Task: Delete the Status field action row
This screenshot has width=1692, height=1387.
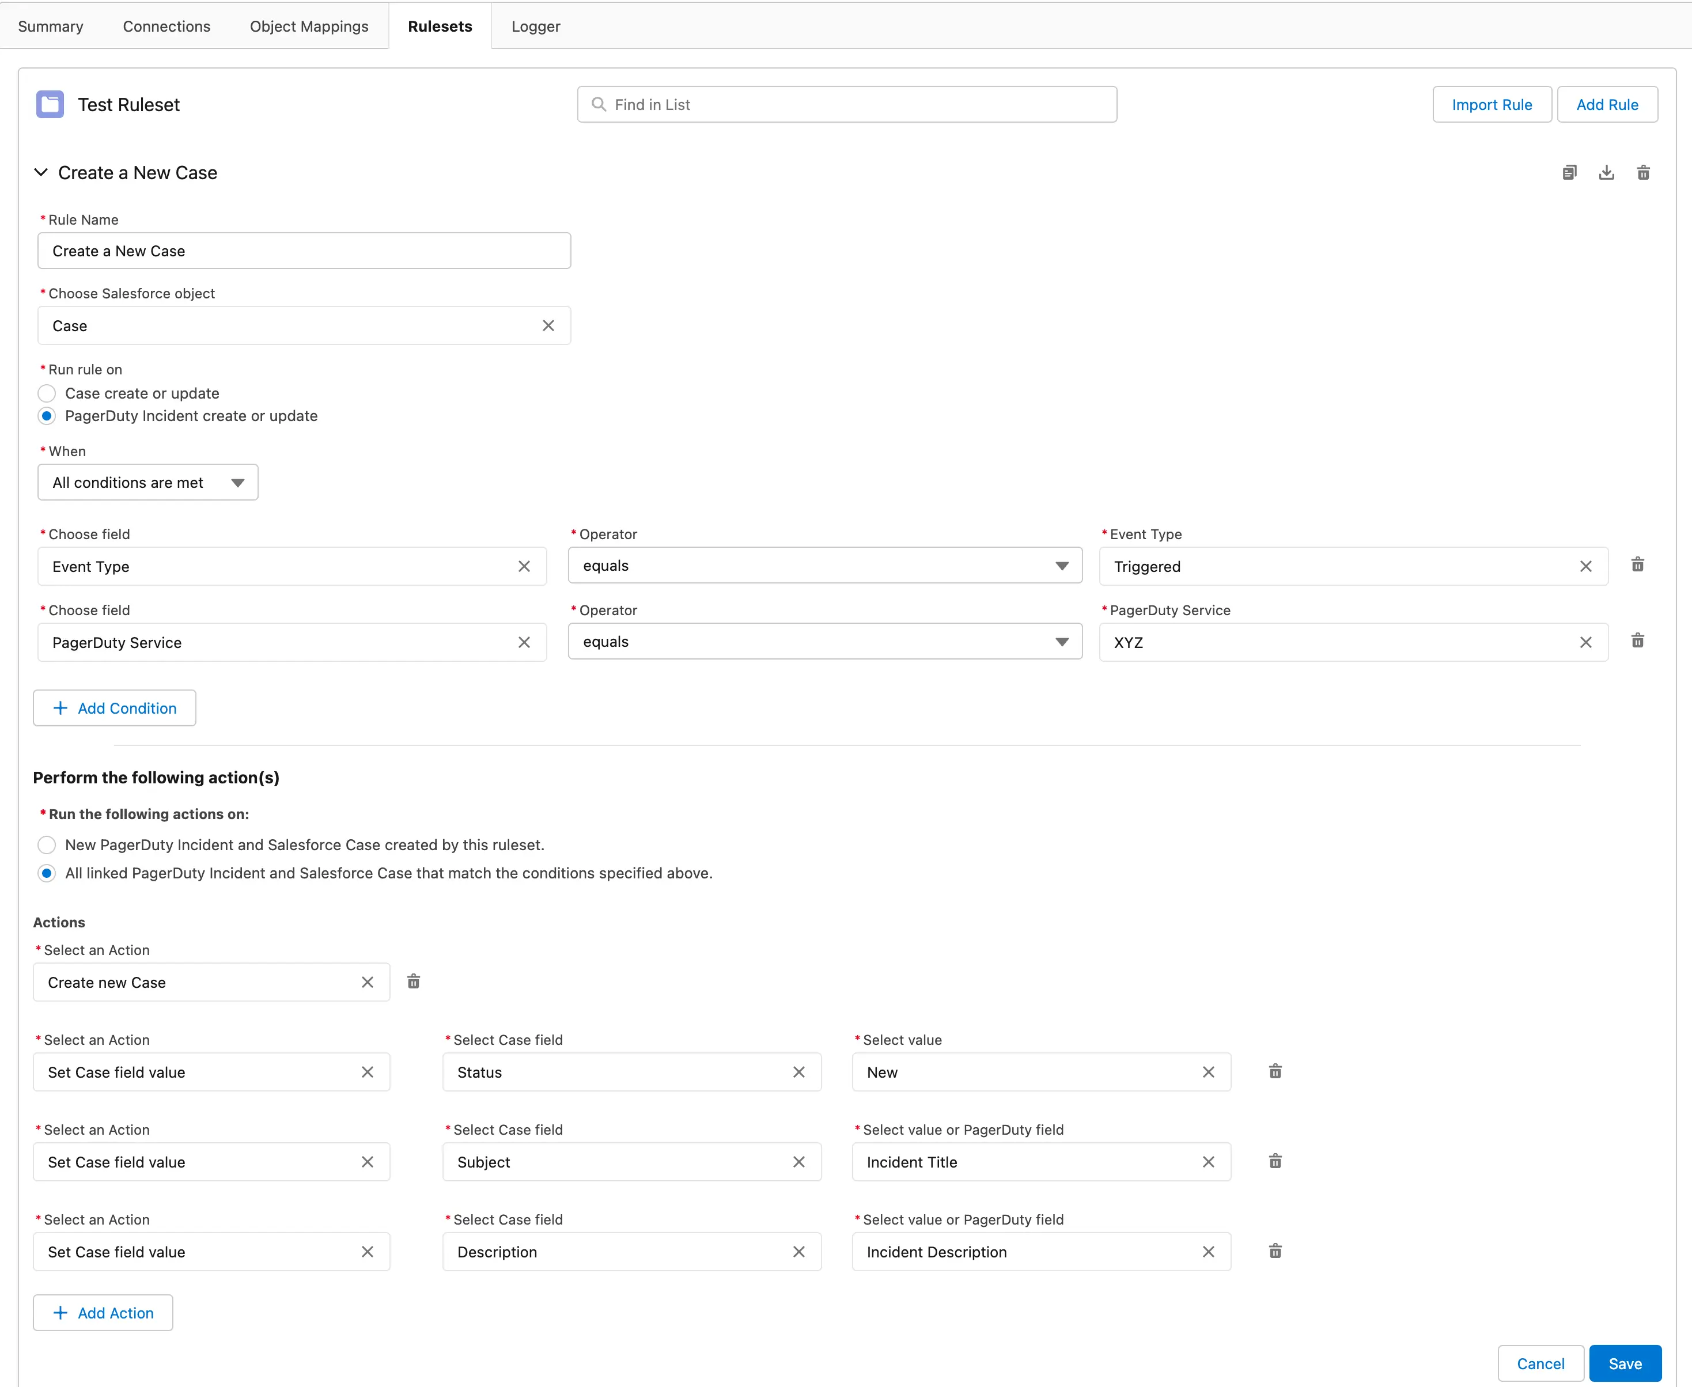Action: coord(1275,1071)
